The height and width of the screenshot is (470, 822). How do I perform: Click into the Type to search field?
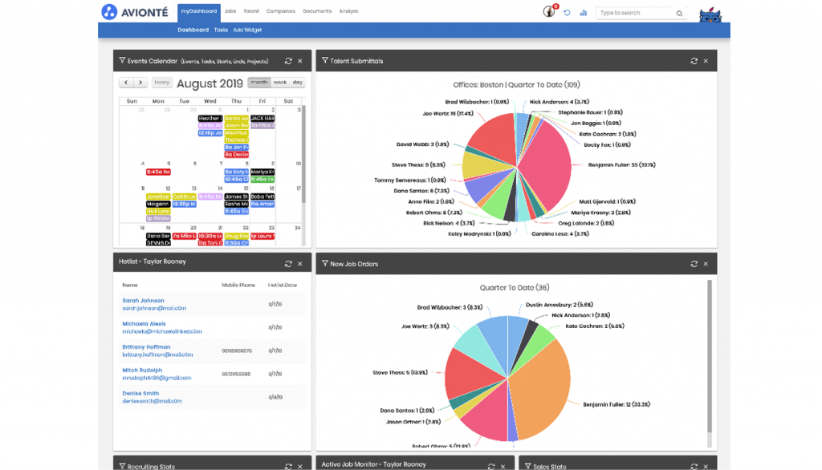coord(634,13)
